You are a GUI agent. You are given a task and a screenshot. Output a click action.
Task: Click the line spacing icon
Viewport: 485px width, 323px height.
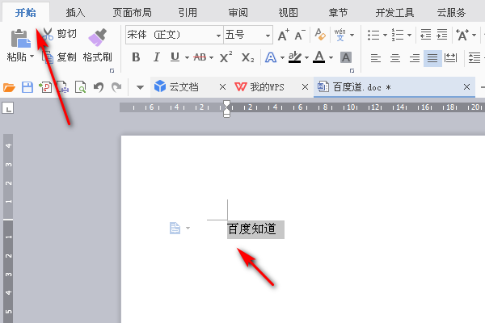pyautogui.click(x=474, y=58)
